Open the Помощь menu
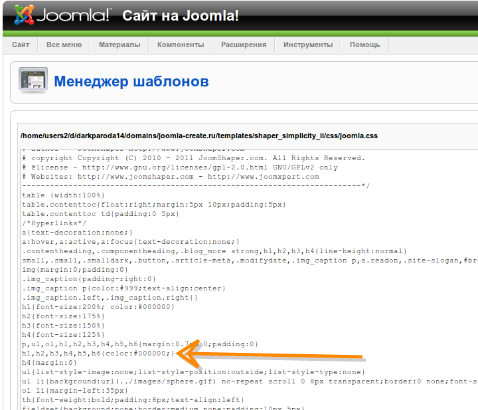The width and height of the screenshot is (478, 410). 365,45
